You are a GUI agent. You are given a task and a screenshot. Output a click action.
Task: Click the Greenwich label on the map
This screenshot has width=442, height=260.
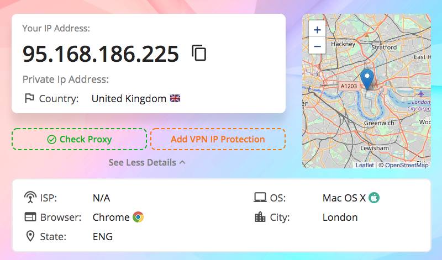pyautogui.click(x=379, y=123)
